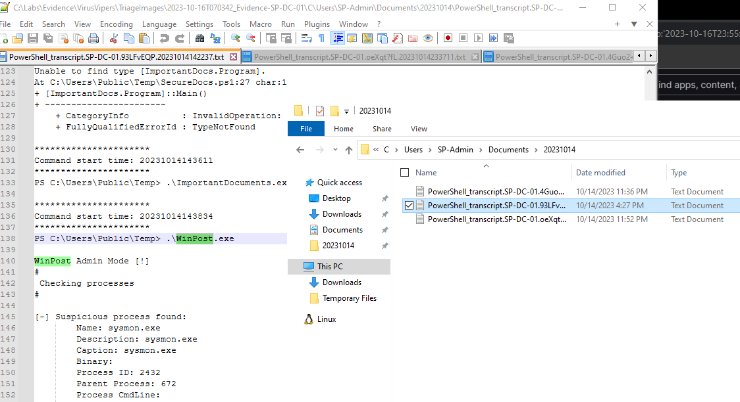Click the Redo arrow icon
Image resolution: width=740 pixels, height=402 pixels.
(179, 38)
